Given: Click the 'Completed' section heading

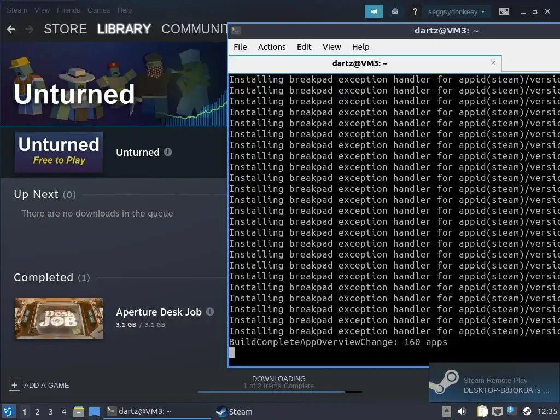Looking at the screenshot, I should (52, 277).
